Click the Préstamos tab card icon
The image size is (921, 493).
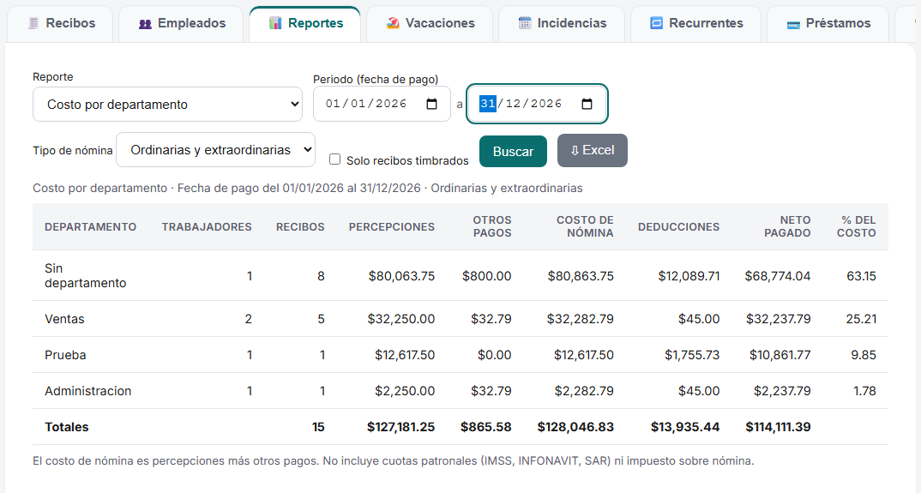793,25
